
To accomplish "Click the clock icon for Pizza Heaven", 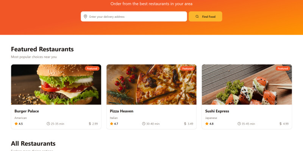I will tap(144, 124).
